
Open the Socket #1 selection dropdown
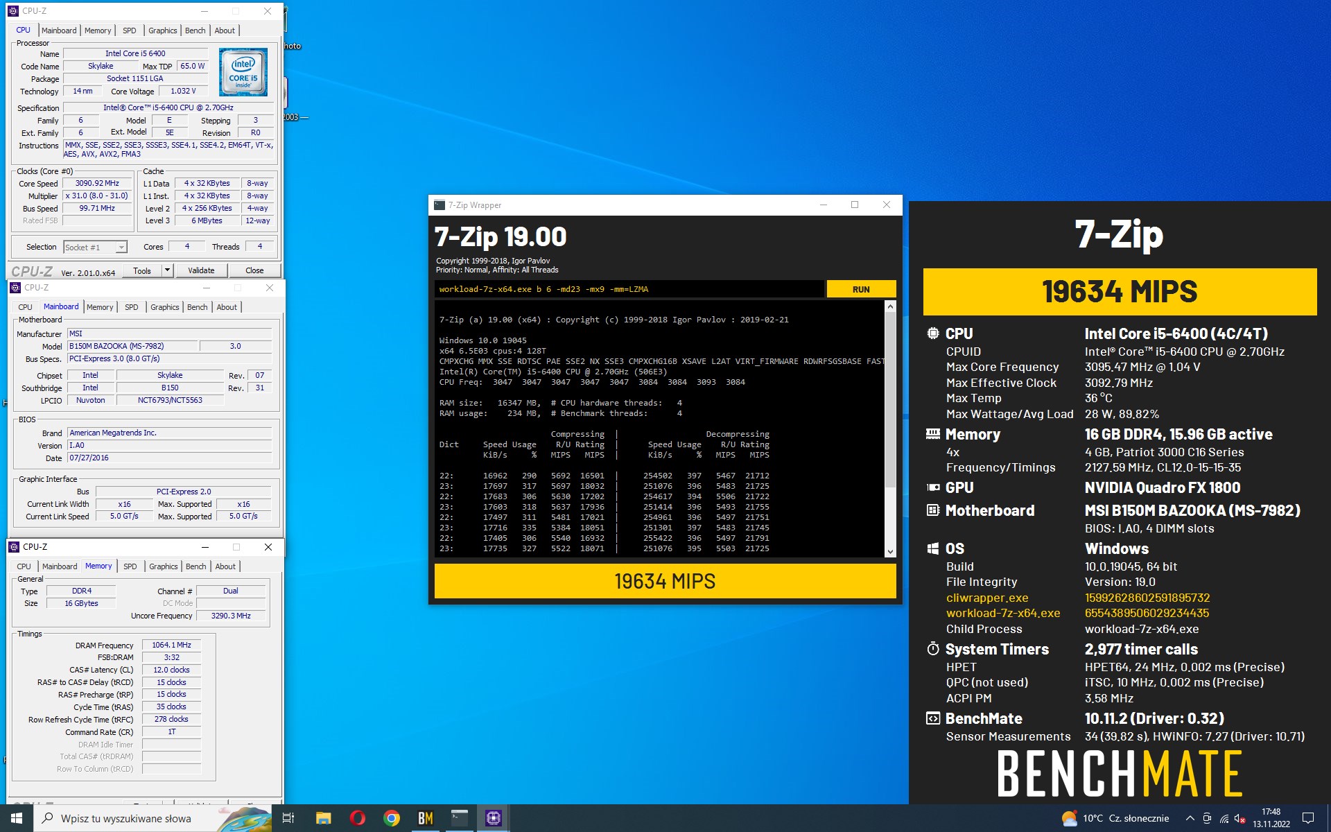point(95,248)
